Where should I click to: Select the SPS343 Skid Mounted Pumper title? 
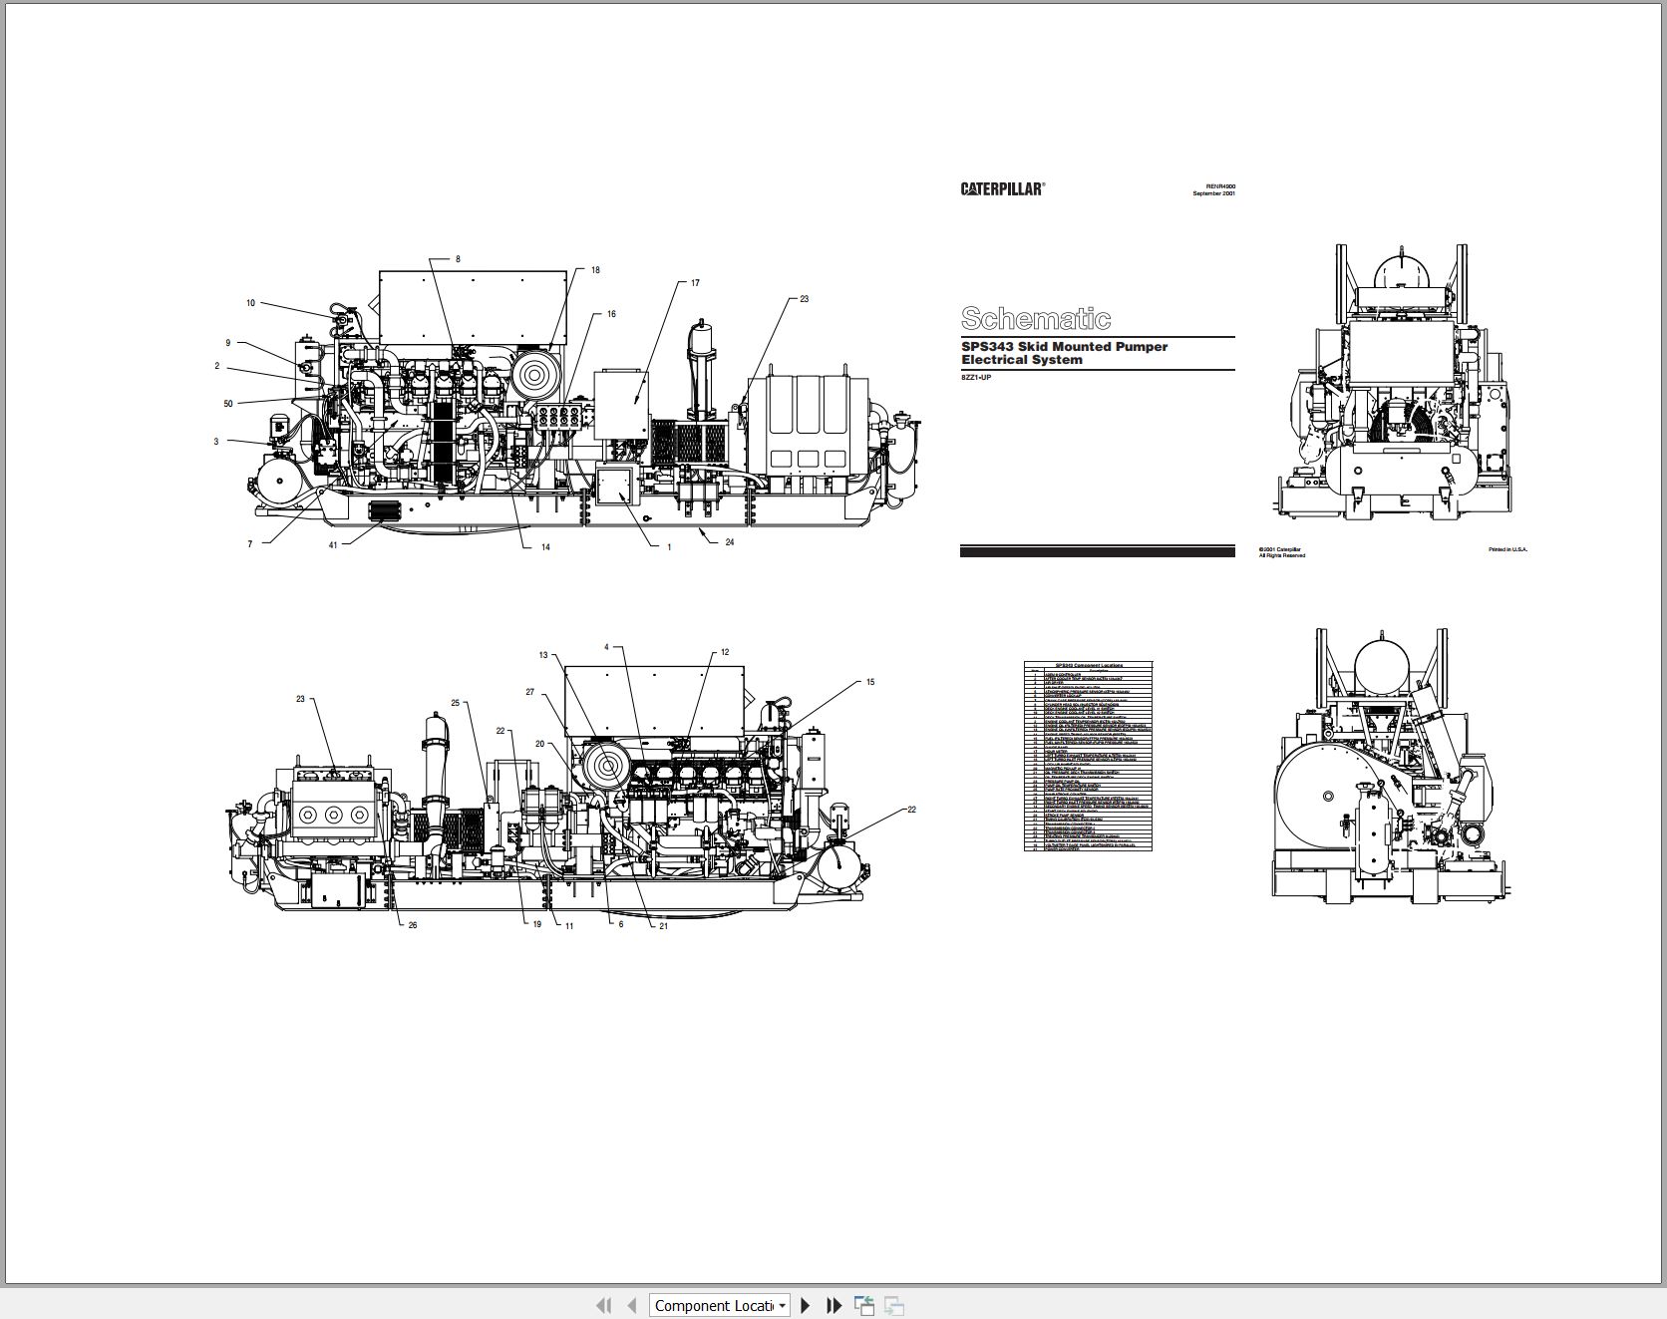1064,353
